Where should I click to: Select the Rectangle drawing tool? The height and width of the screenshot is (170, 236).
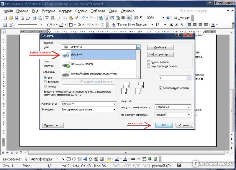pos(68,159)
